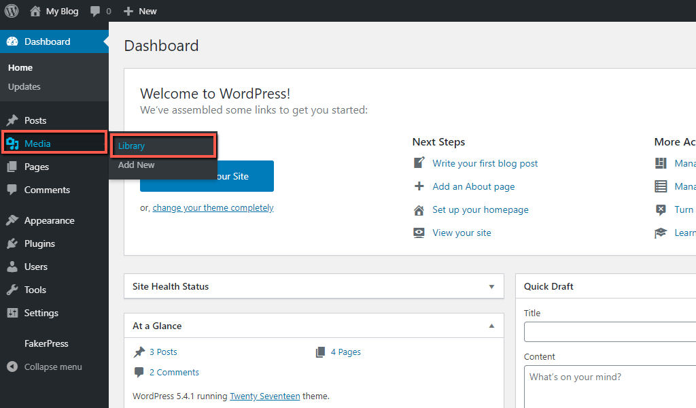Click the edit icon beside Write your first blog post

click(x=419, y=163)
